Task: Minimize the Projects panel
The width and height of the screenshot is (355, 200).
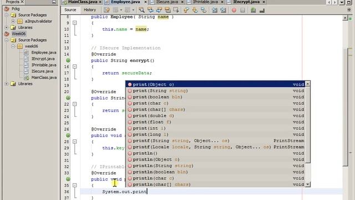Action: click(x=54, y=2)
